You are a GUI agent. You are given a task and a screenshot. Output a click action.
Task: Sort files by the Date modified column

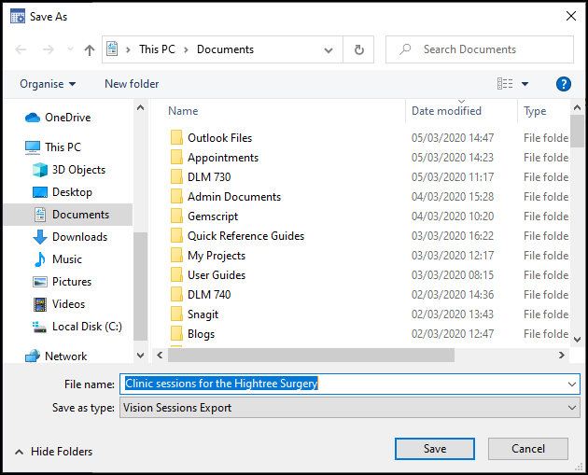[447, 111]
